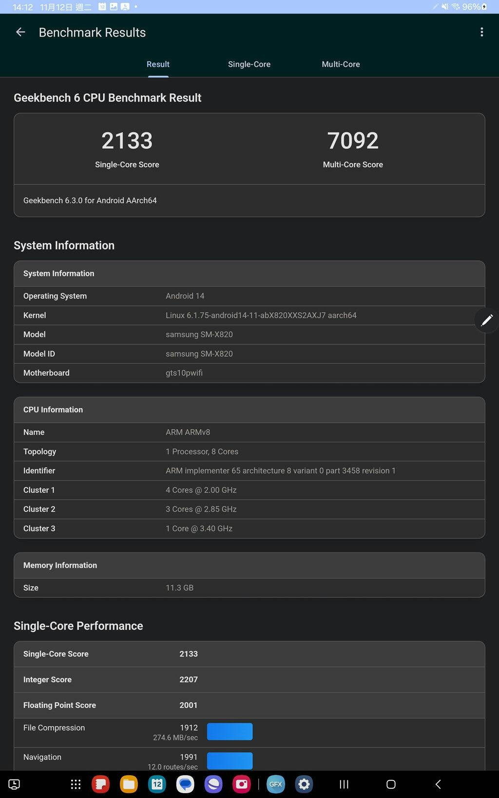Screen dimensions: 499x798
Task: Tap the File Compression row label
Action: (x=54, y=728)
